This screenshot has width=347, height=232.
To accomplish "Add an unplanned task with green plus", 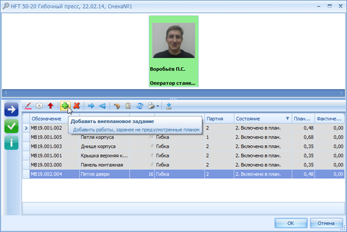I will (x=65, y=106).
